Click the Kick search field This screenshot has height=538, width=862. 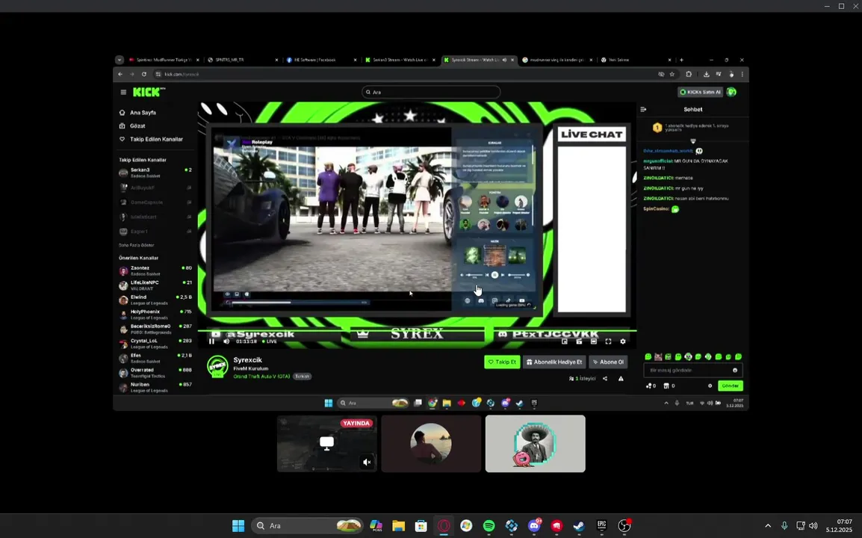431,92
